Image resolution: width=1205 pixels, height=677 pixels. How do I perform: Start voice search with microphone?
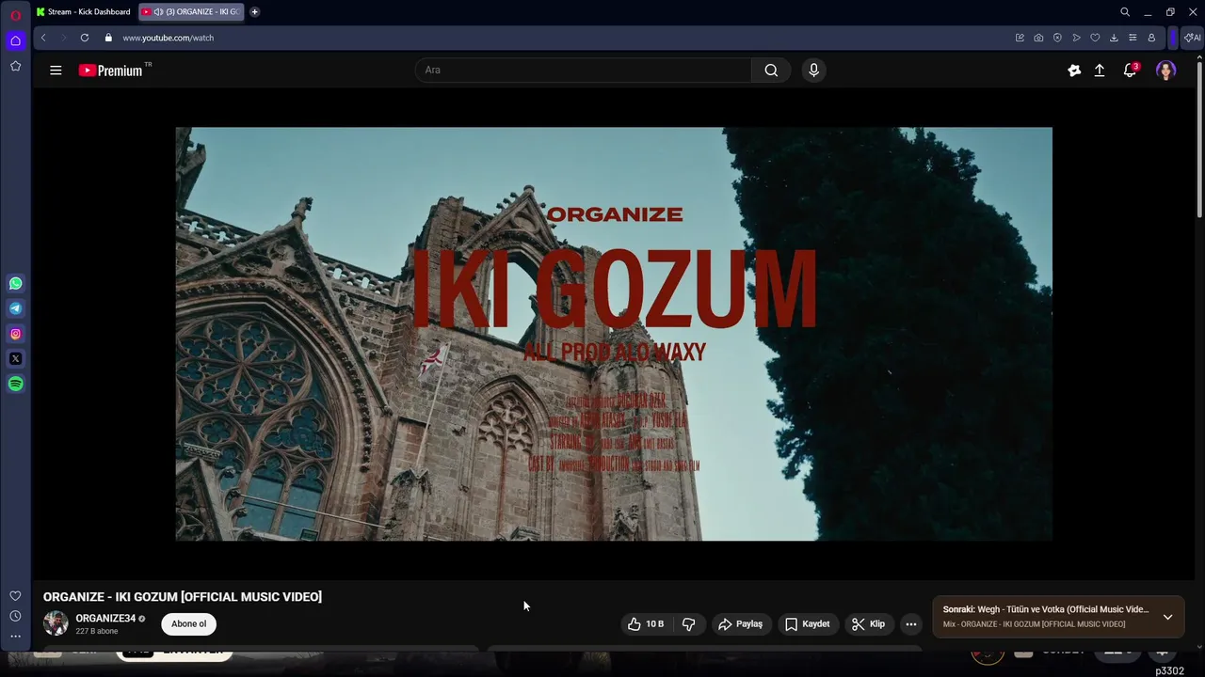click(x=814, y=71)
